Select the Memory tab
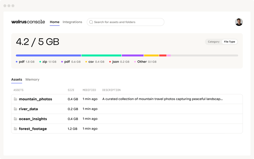Image resolution: width=254 pixels, height=159 pixels. (x=32, y=80)
